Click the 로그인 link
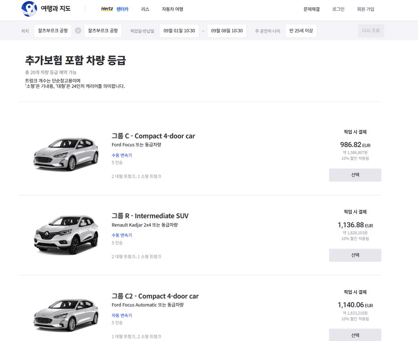Viewport: 418px width, 341px height. [338, 9]
